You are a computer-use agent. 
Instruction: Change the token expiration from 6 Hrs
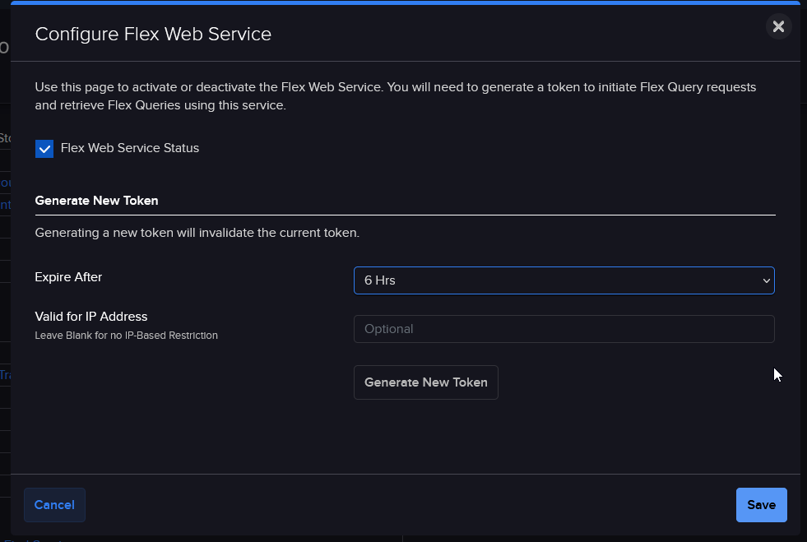[x=564, y=280]
